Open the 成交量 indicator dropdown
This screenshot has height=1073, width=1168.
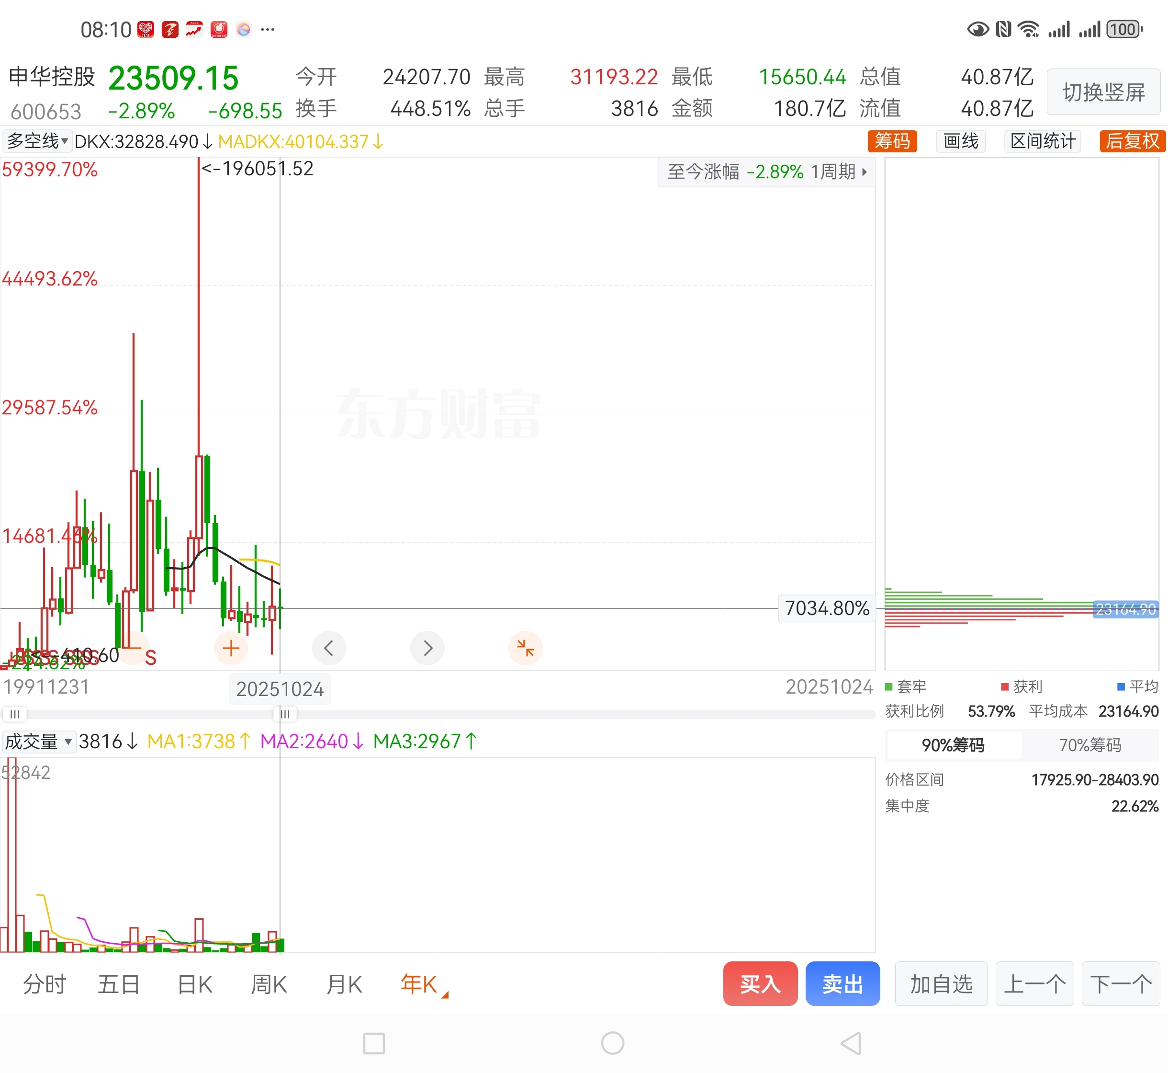38,742
